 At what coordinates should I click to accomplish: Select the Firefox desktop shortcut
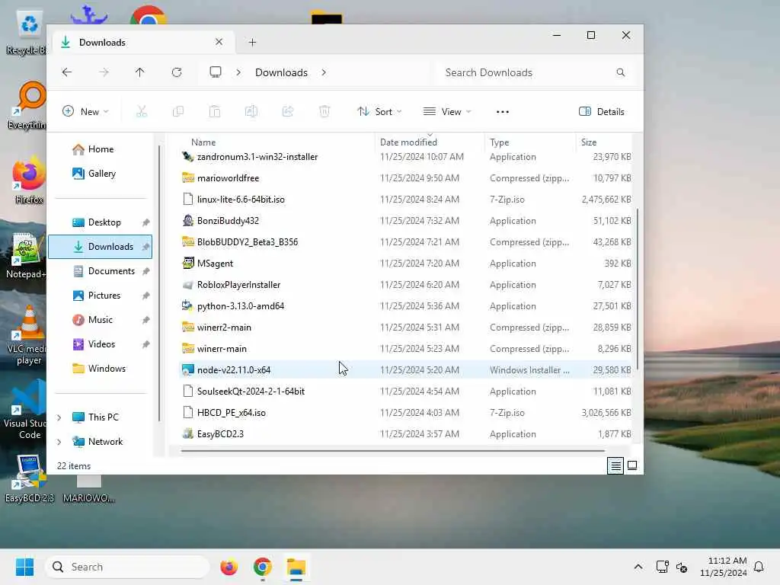[x=28, y=180]
